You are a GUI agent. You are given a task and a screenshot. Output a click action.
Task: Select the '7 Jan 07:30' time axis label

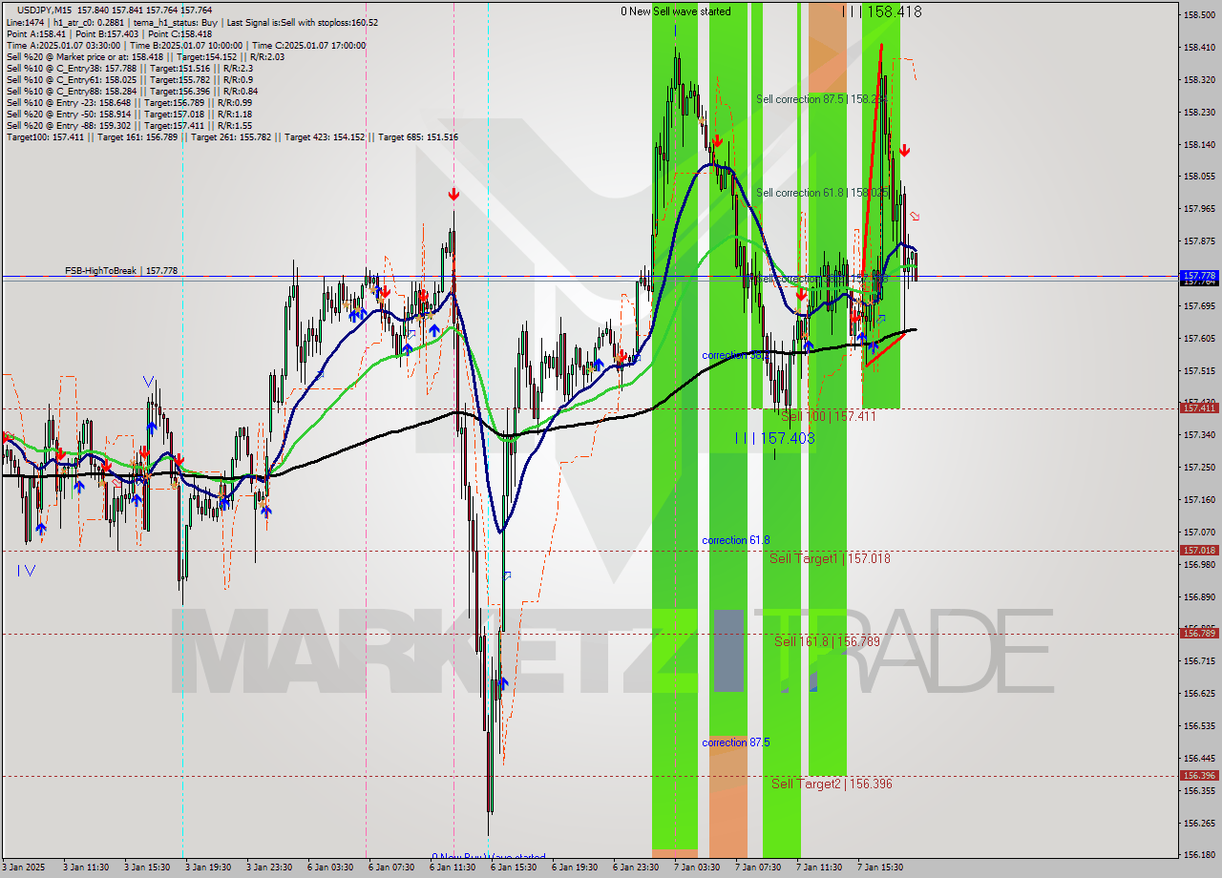click(x=758, y=868)
